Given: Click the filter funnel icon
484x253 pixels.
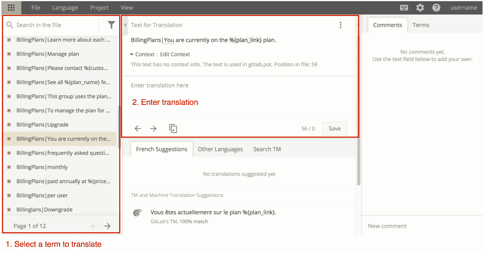Looking at the screenshot, I should [111, 25].
